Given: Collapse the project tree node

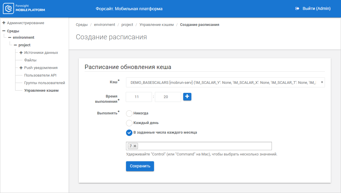Looking at the screenshot, I should coord(15,45).
